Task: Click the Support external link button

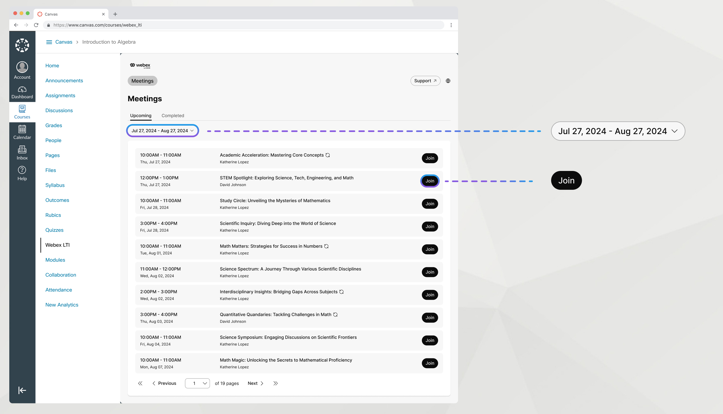Action: [425, 80]
